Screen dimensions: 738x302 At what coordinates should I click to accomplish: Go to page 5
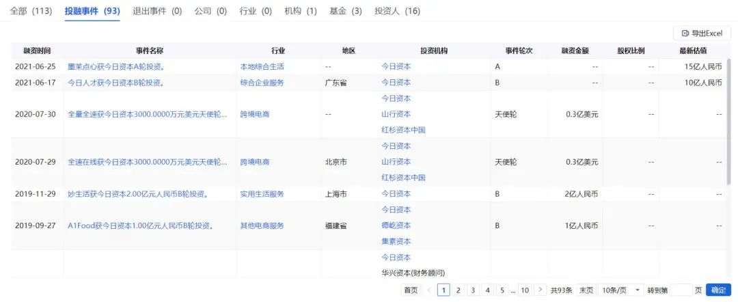coord(503,290)
